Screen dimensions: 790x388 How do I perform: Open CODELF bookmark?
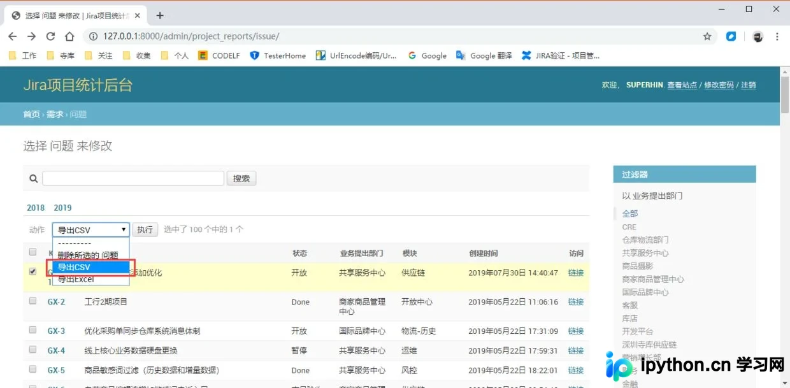tap(219, 55)
